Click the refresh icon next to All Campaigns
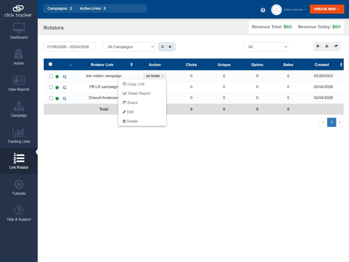 (x=163, y=47)
